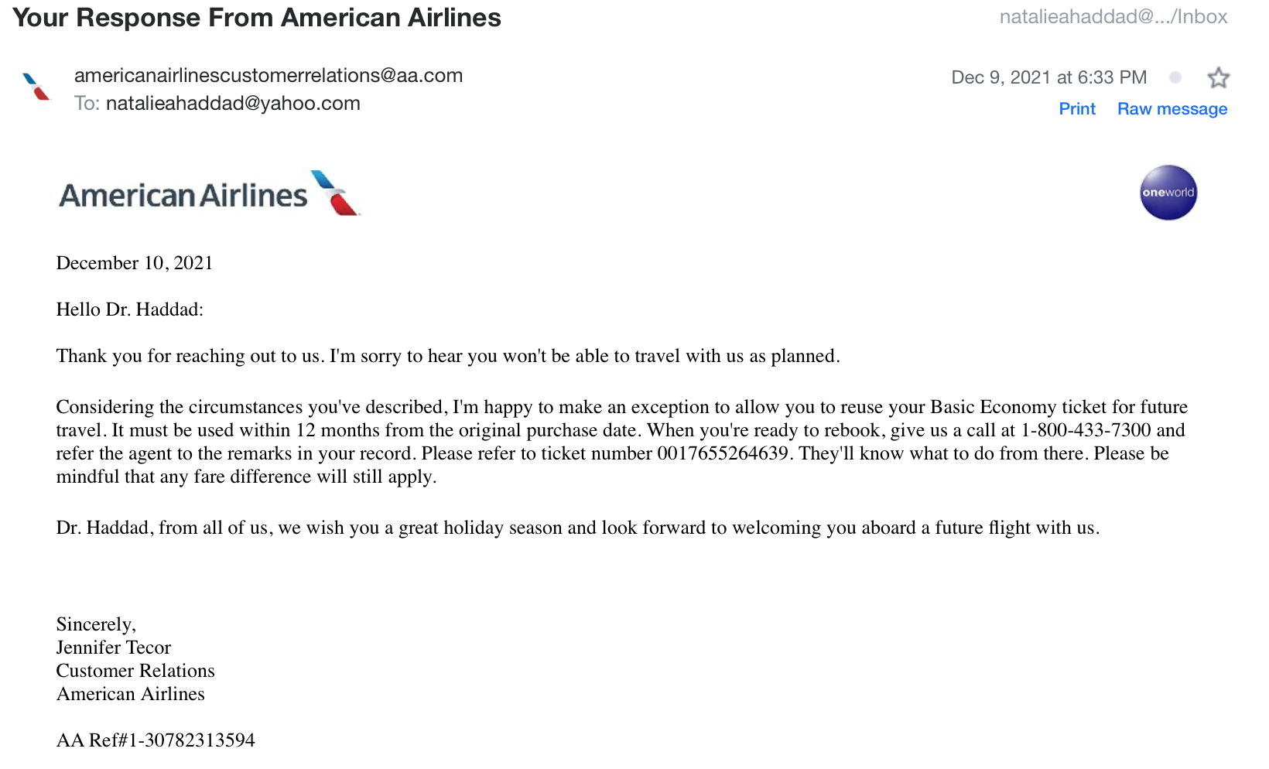Click the American Airlines logo image

pos(210,193)
